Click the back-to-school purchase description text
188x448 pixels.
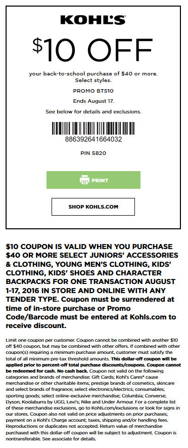click(93, 74)
